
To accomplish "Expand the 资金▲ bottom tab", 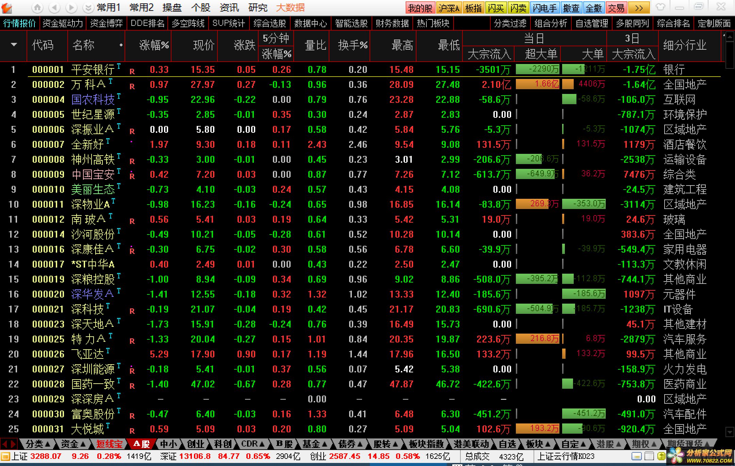I will pos(73,444).
